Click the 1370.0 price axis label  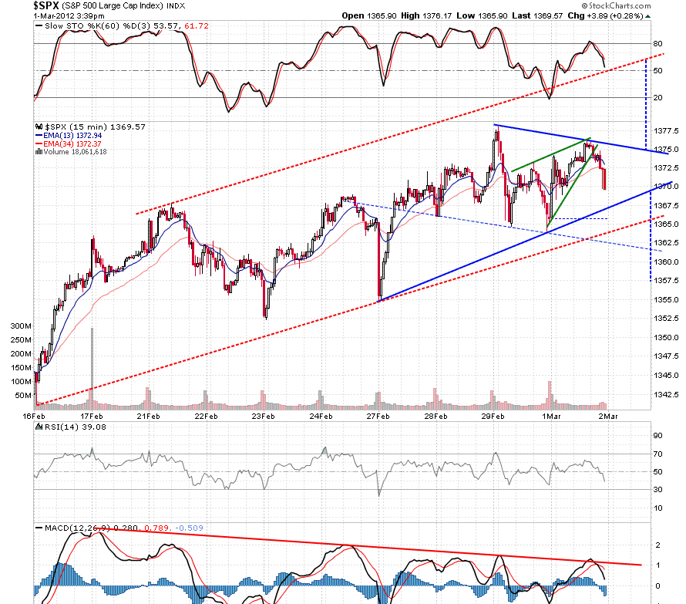tap(666, 187)
